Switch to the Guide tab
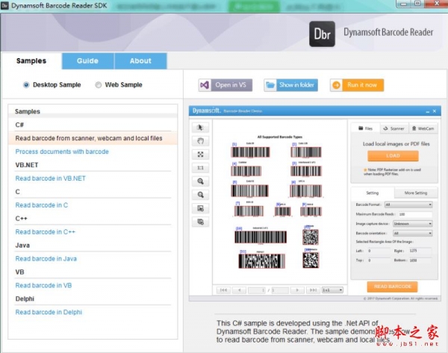This screenshot has height=353, width=448. 87,61
